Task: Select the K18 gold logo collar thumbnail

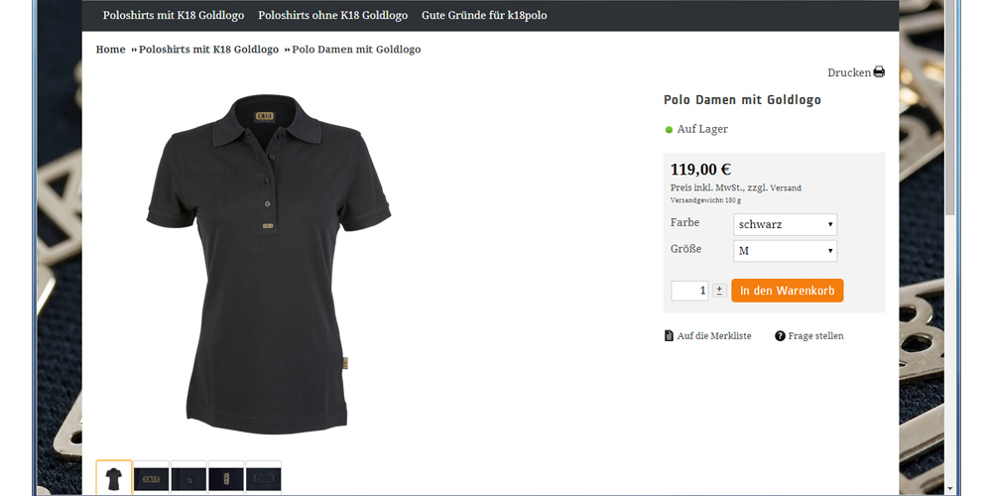Action: [x=152, y=478]
